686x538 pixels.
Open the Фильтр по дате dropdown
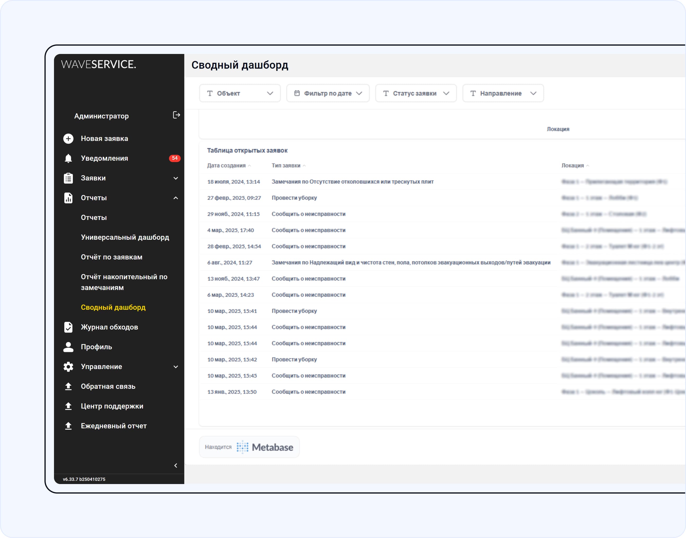[328, 93]
